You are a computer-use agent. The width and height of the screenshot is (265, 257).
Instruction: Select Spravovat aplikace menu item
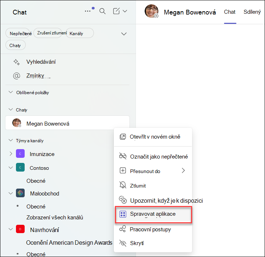click(x=153, y=215)
